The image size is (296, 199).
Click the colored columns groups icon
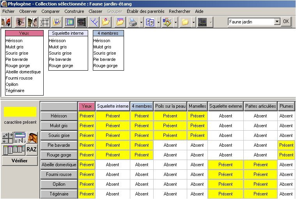13,149
